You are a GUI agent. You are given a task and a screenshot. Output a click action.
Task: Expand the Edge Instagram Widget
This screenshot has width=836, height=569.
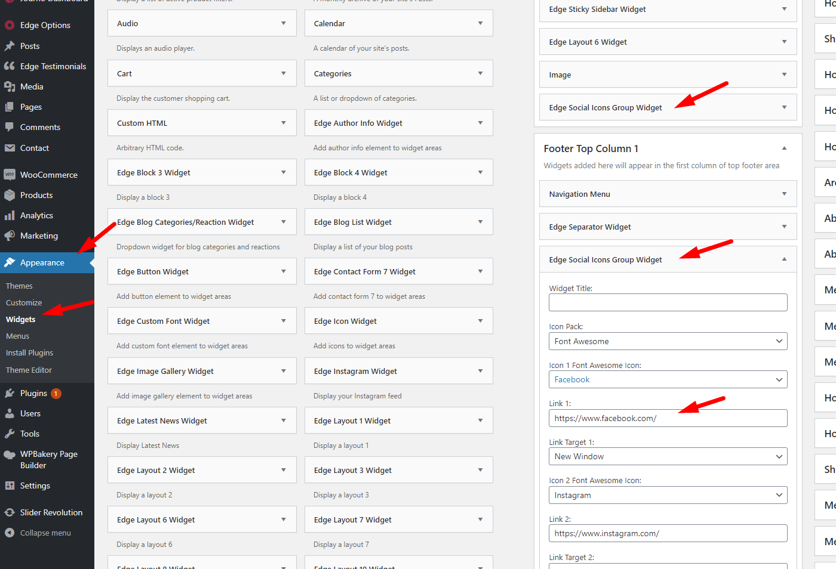click(480, 371)
